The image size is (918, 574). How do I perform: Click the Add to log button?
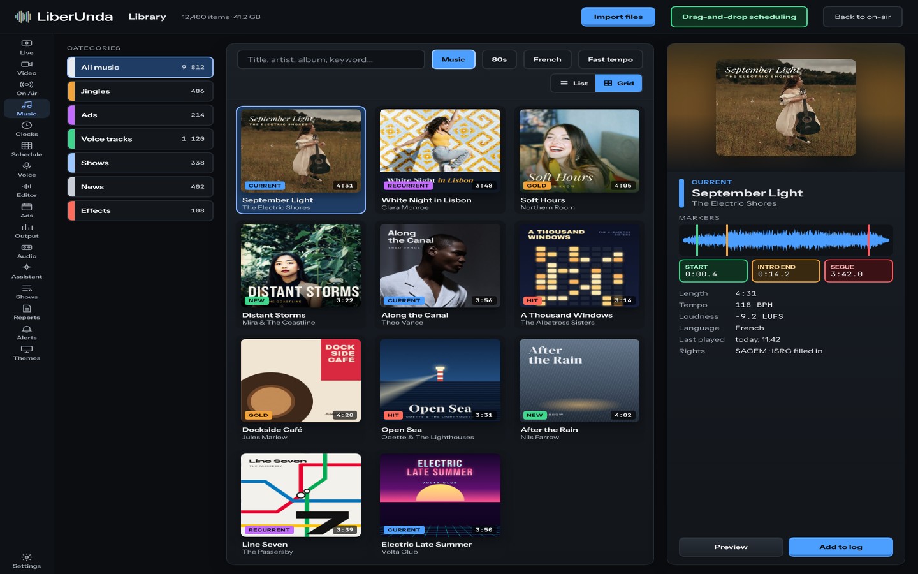[x=840, y=547]
